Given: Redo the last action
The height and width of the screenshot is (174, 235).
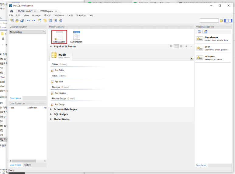Looking at the screenshot, I should 34,21.
